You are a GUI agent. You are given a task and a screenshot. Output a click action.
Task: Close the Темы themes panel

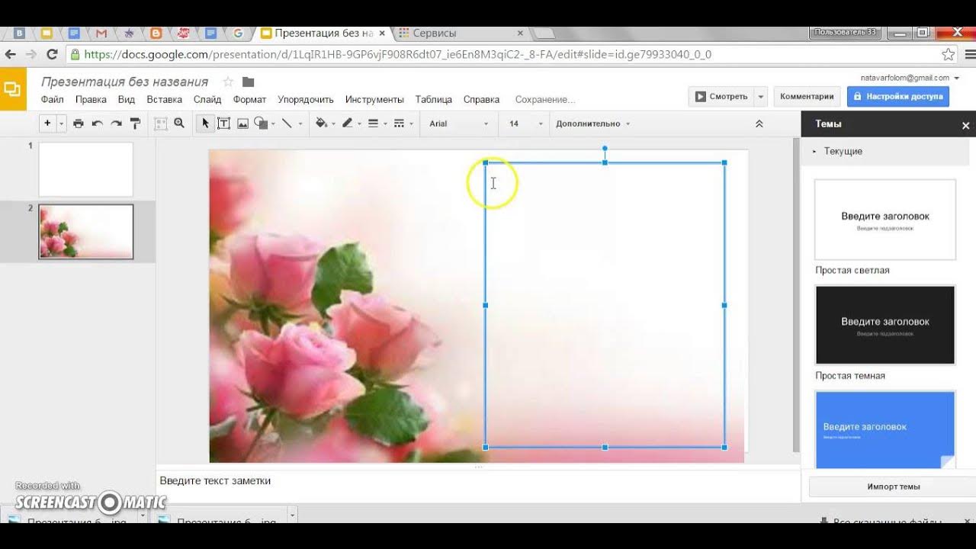[x=965, y=125]
